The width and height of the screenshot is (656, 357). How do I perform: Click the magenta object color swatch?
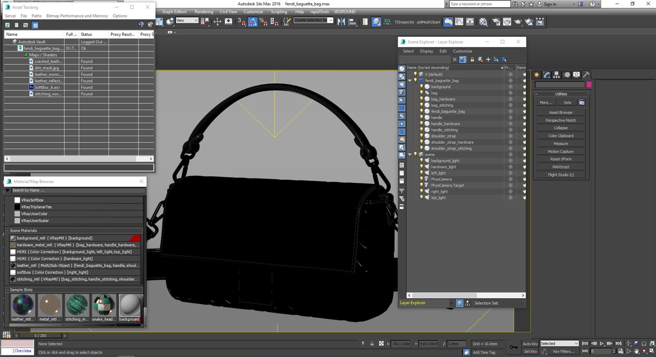point(589,84)
